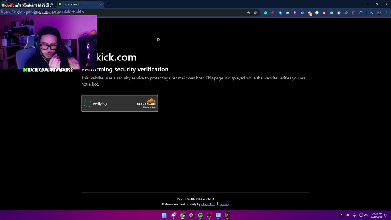Open the volume speaker tray icon

point(366,215)
